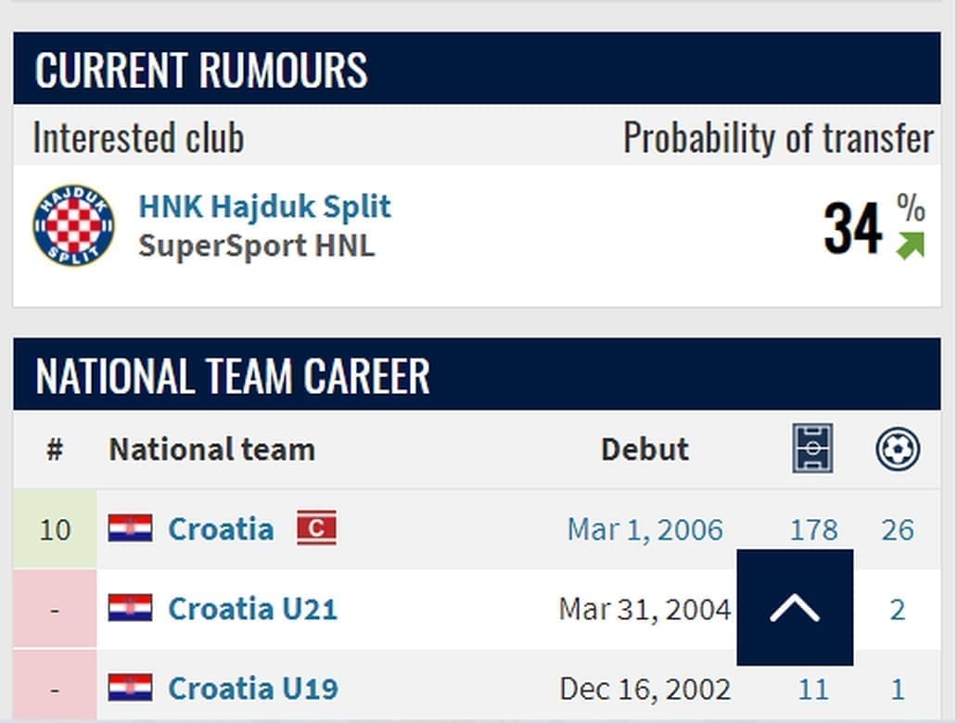Click the soccer ball goals icon
The width and height of the screenshot is (957, 723).
pos(897,450)
